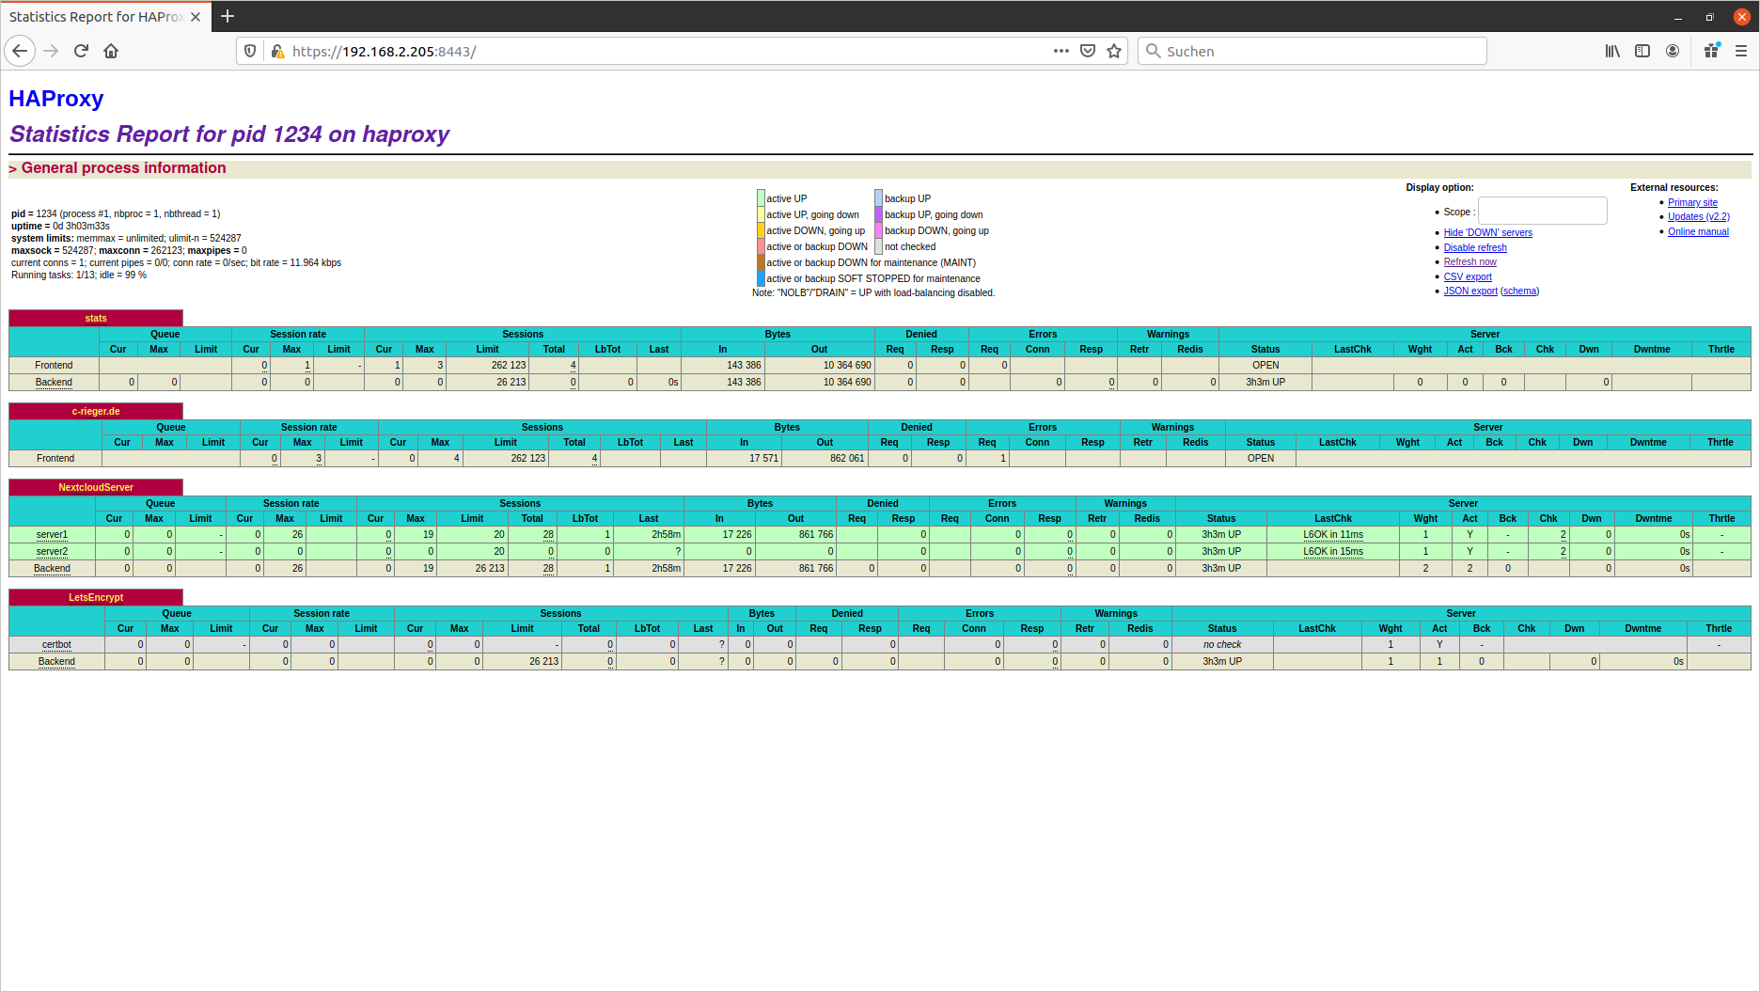The height and width of the screenshot is (992, 1760).
Task: Click the NextcloudServer proxy header
Action: [96, 487]
